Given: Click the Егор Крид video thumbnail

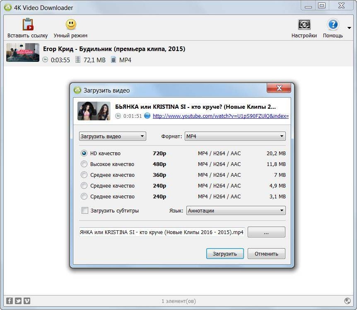Looking at the screenshot, I should [x=23, y=52].
